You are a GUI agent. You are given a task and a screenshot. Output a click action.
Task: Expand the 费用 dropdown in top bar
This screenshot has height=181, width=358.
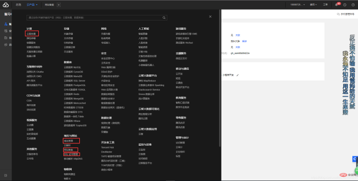(x=313, y=5)
